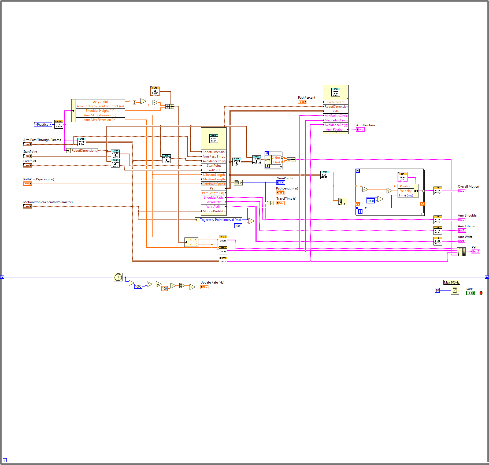Select the ARM INTER DRAW PATH subVI icon
The height and width of the screenshot is (465, 489).
pos(336,92)
